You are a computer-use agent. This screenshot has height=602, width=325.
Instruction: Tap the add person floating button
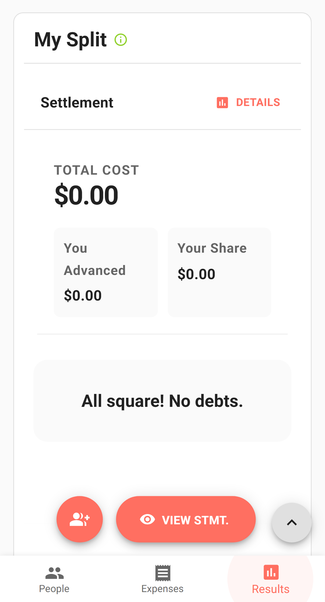(x=80, y=519)
